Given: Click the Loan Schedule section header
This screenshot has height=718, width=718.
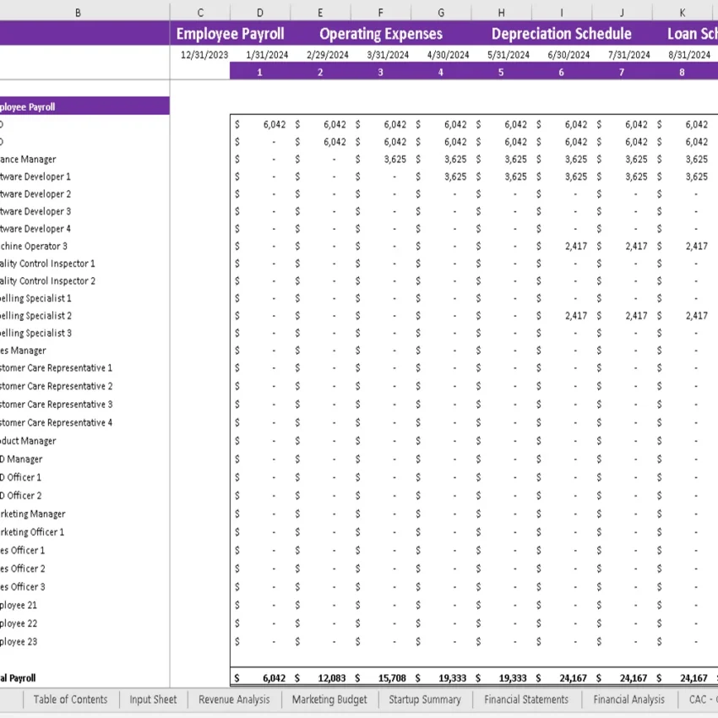Looking at the screenshot, I should pos(693,34).
